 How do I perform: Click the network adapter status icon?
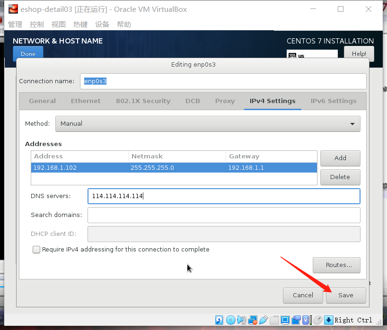click(x=253, y=320)
